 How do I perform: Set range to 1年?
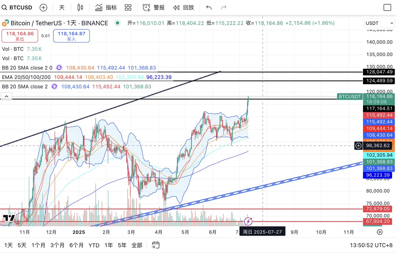tap(109, 245)
